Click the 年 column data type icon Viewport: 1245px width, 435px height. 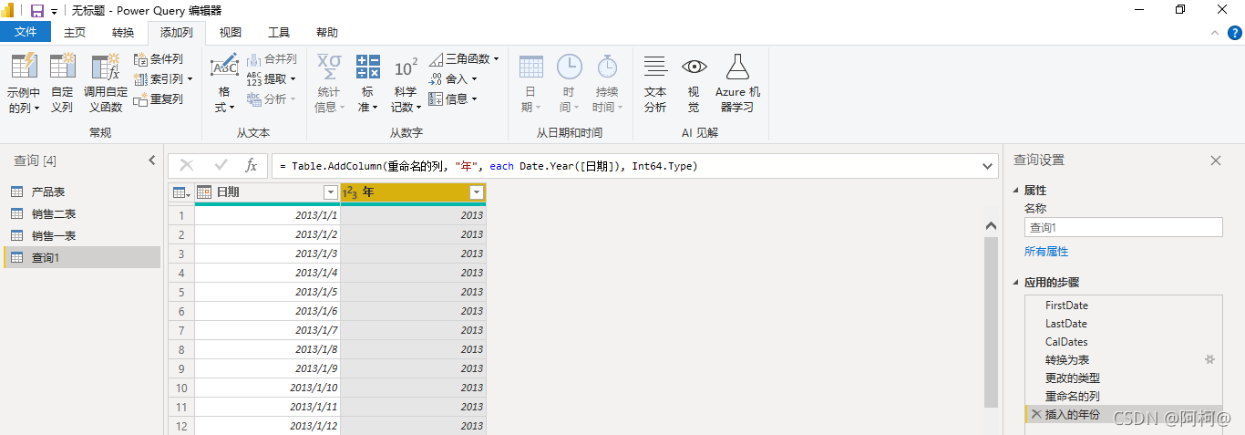[x=350, y=192]
